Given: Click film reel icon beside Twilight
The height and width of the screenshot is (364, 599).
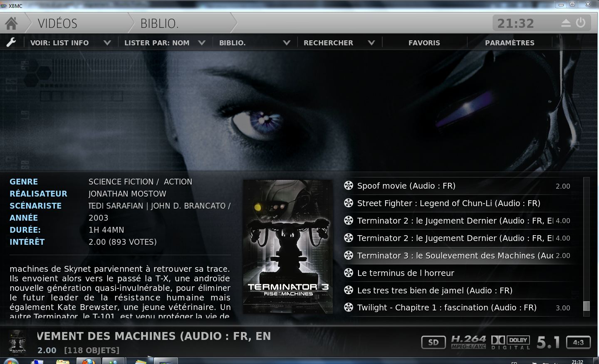Looking at the screenshot, I should [349, 307].
